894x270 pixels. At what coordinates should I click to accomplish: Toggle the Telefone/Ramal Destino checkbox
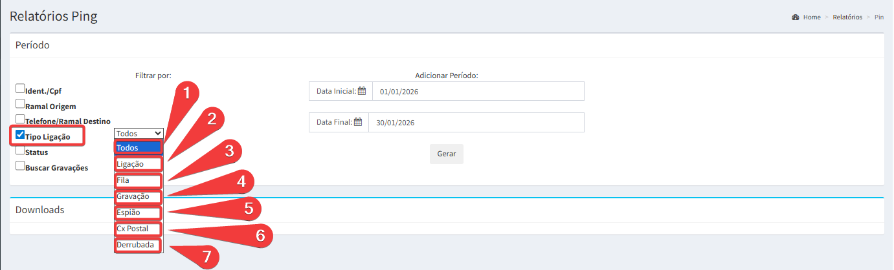pos(20,119)
